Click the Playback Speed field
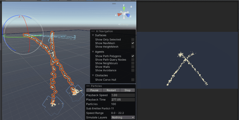This screenshot has width=239, height=120. tap(123, 95)
